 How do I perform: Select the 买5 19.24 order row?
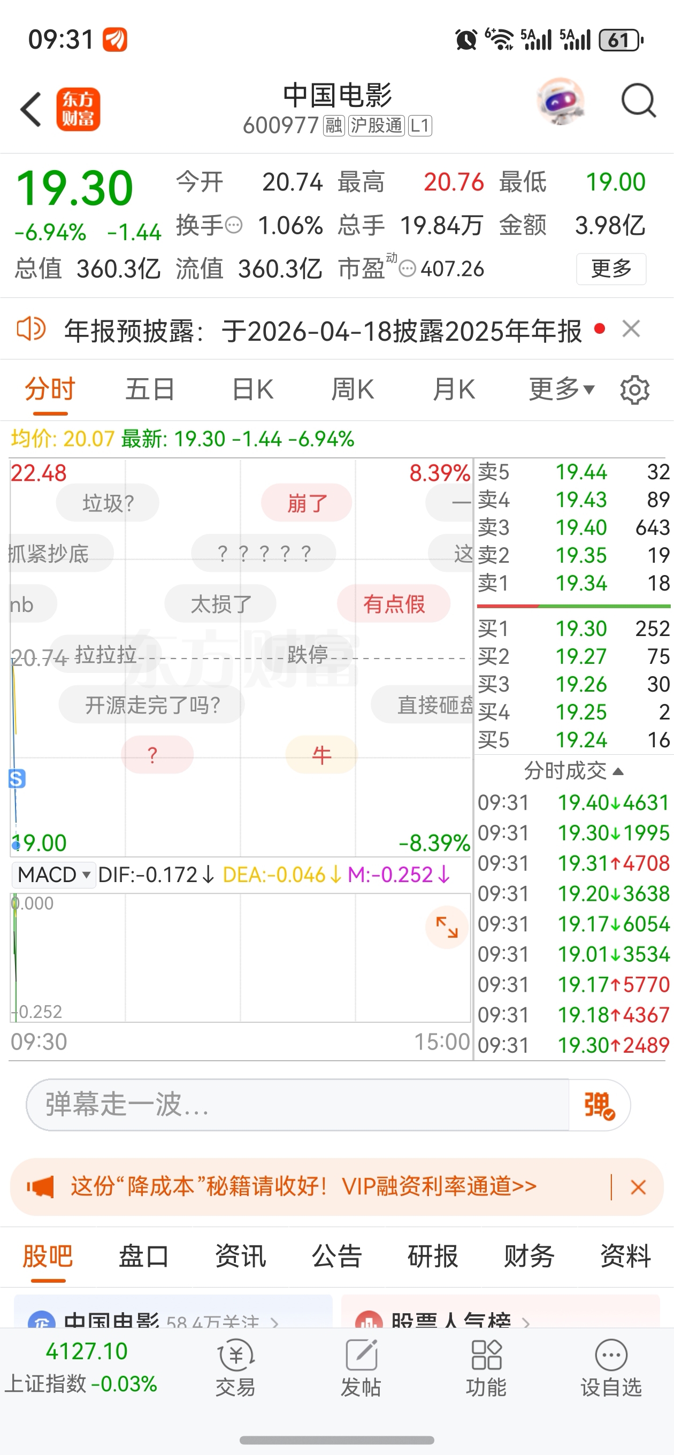pos(573,739)
